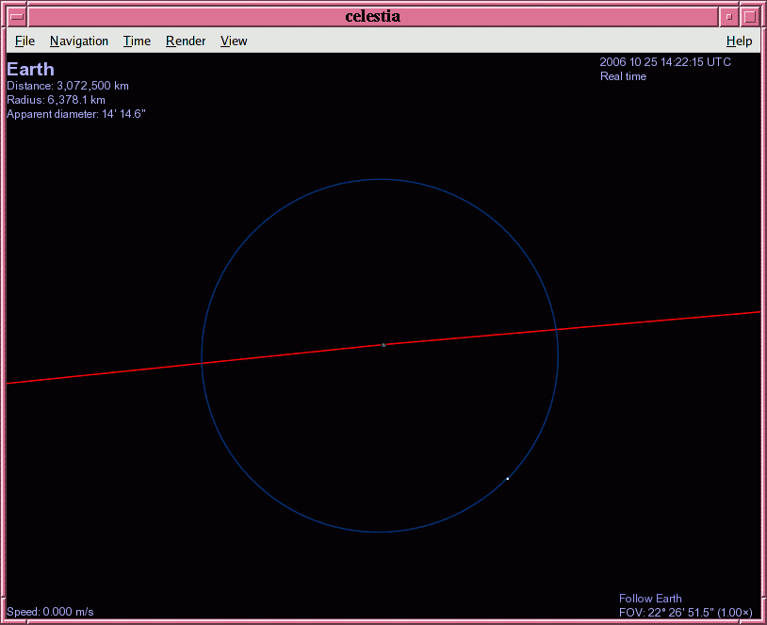Click the Follow Earth status label
The height and width of the screenshot is (625, 767).
650,599
